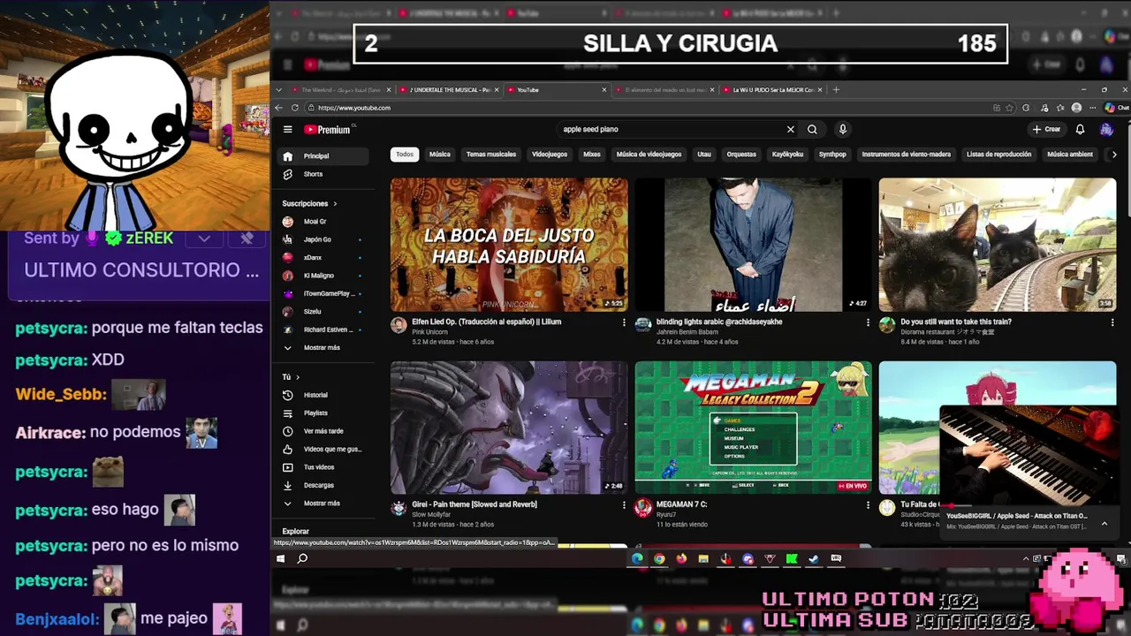Select the Videojuegos filter chip
Screen dimensions: 1131x636
550,155
